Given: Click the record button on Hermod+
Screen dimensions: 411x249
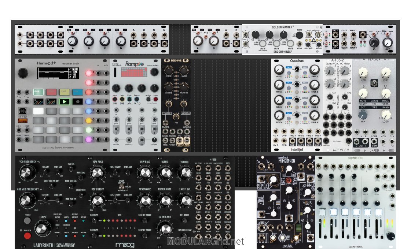Looking at the screenshot, I should click(x=78, y=101).
